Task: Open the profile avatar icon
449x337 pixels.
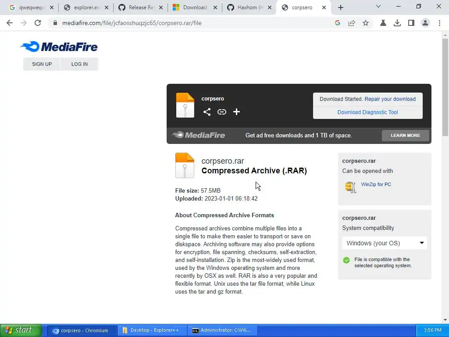Action: pyautogui.click(x=425, y=23)
